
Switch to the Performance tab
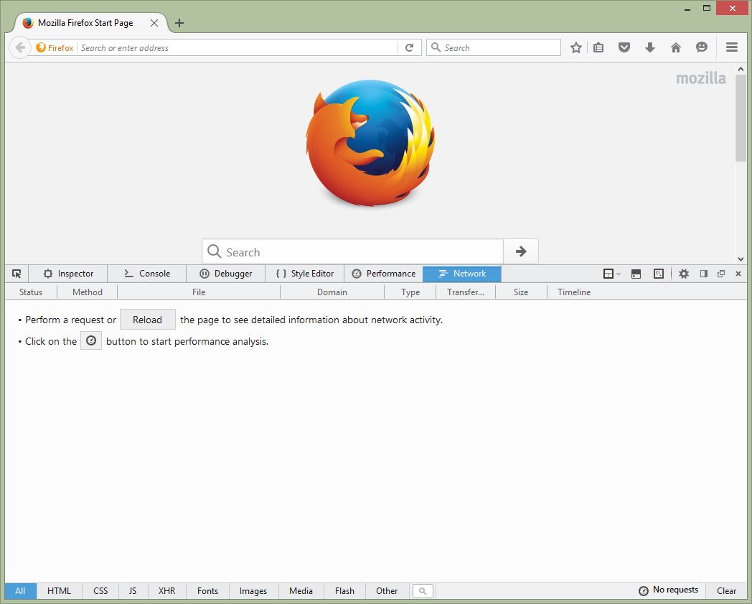pyautogui.click(x=384, y=274)
